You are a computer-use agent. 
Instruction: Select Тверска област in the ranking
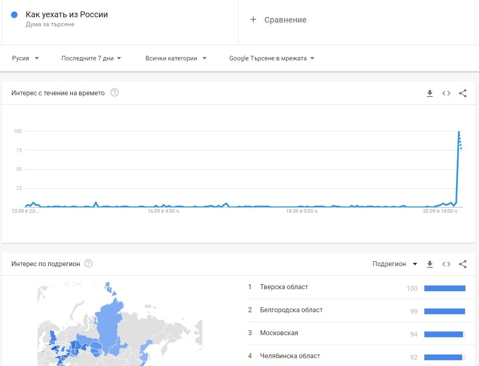284,287
